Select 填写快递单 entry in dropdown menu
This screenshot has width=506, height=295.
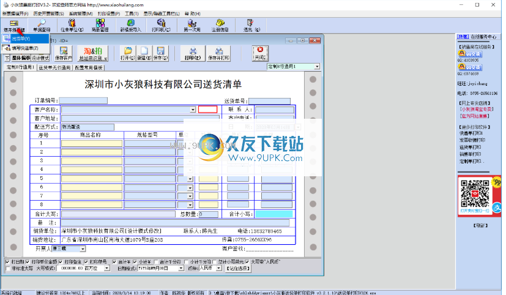pyautogui.click(x=25, y=48)
